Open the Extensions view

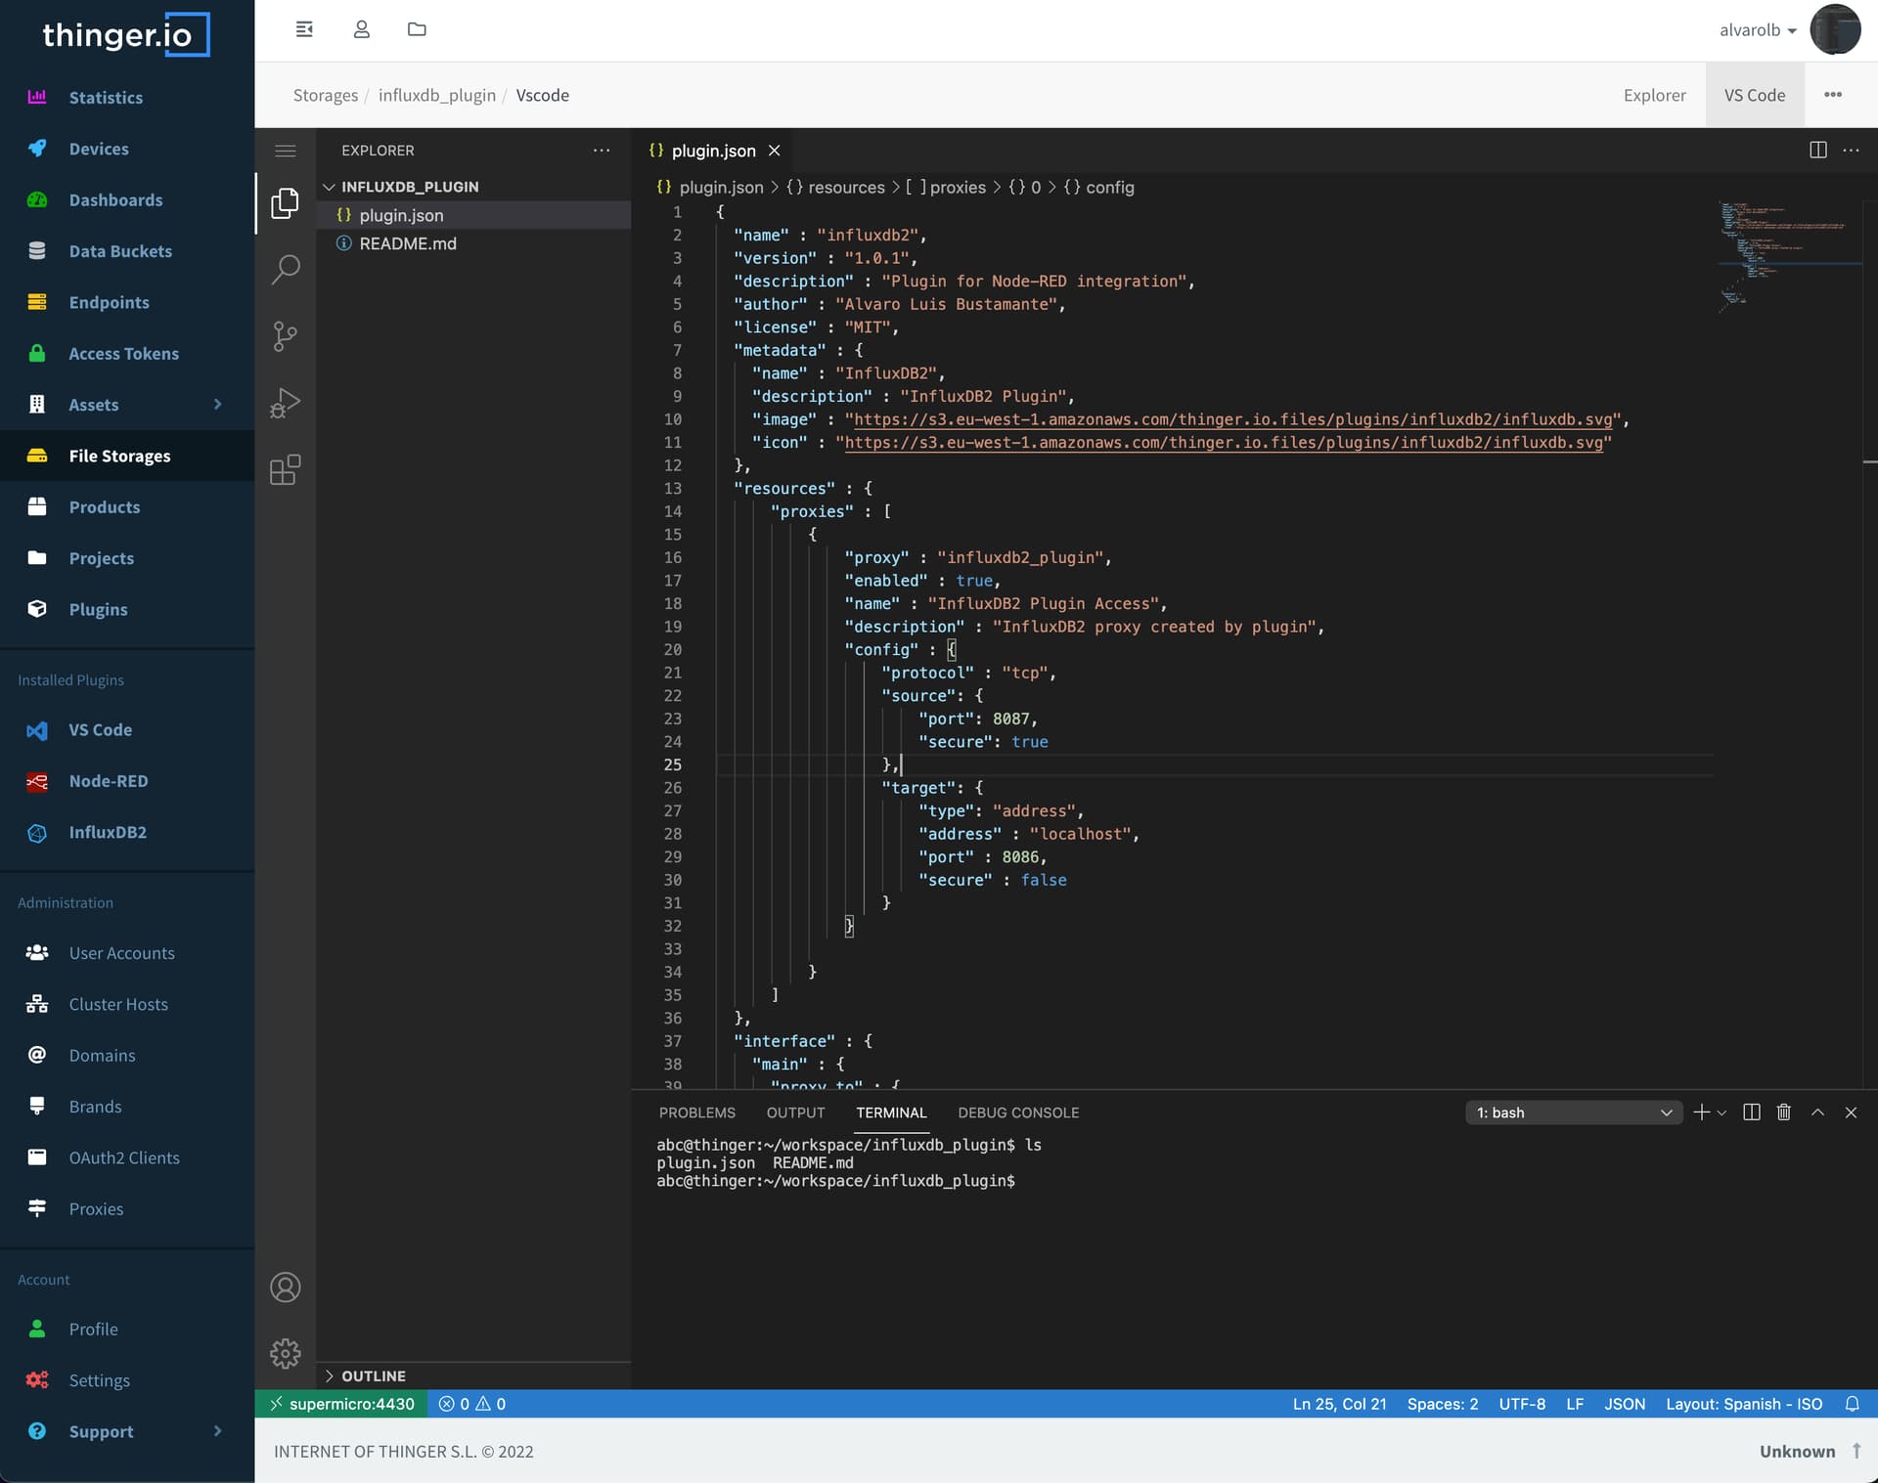point(285,470)
